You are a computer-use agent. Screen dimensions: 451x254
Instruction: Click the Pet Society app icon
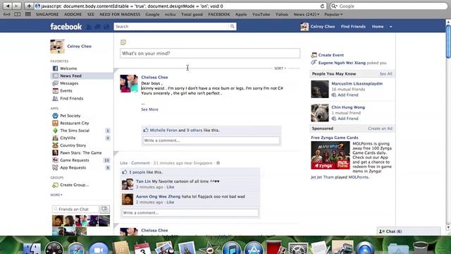tap(55, 116)
